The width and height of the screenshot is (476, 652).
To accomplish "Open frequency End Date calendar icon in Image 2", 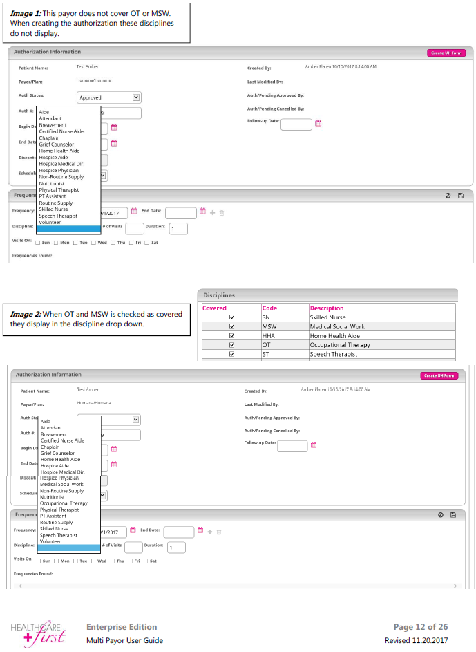I will pos(201,531).
